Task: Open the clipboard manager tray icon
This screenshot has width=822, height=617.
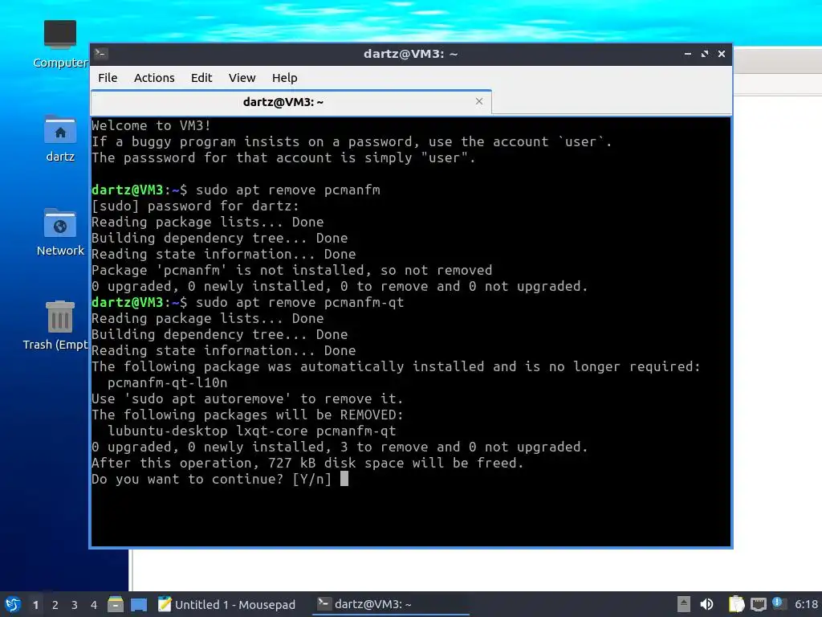Action: [x=736, y=604]
